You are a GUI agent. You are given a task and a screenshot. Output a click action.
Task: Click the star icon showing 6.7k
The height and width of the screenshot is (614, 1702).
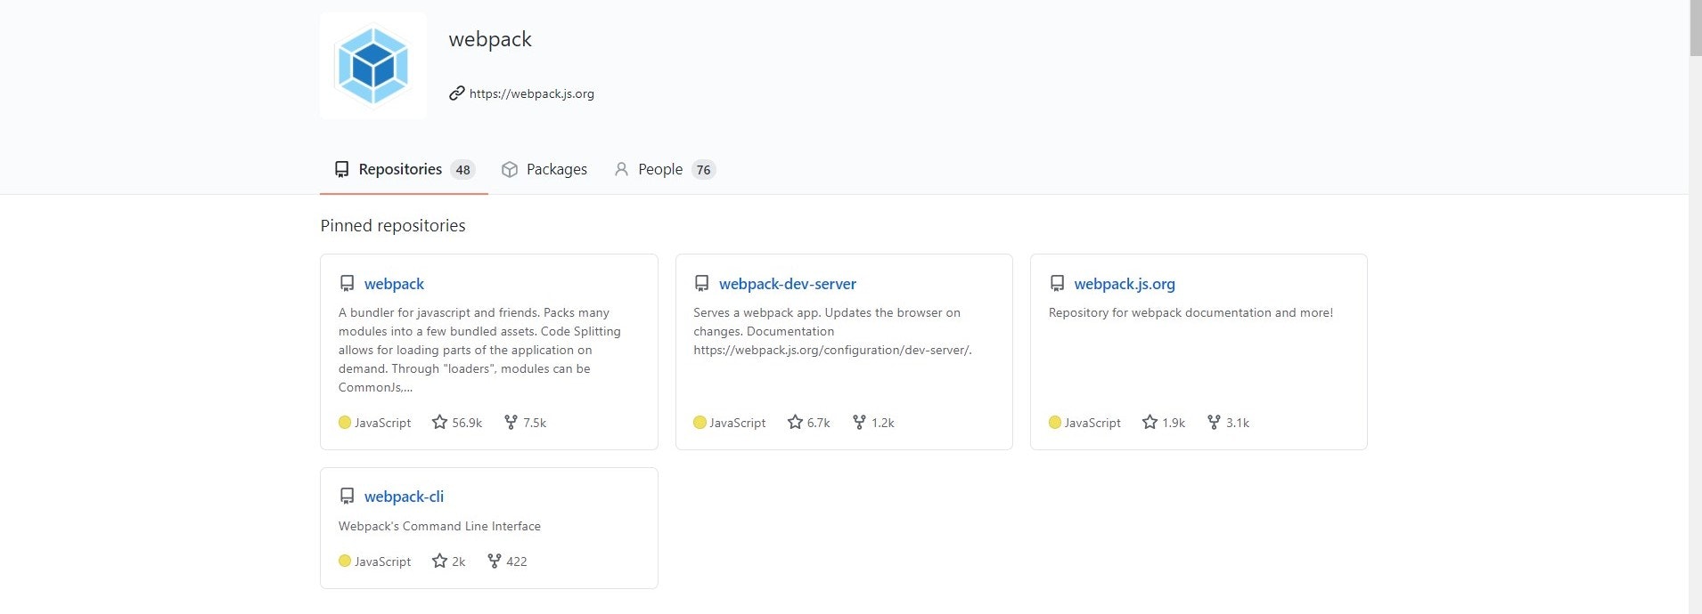point(795,423)
